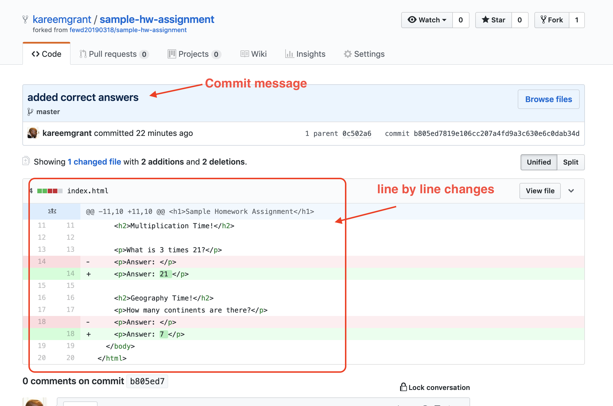613x406 pixels.
Task: Open the Wiki tab
Action: coord(254,54)
